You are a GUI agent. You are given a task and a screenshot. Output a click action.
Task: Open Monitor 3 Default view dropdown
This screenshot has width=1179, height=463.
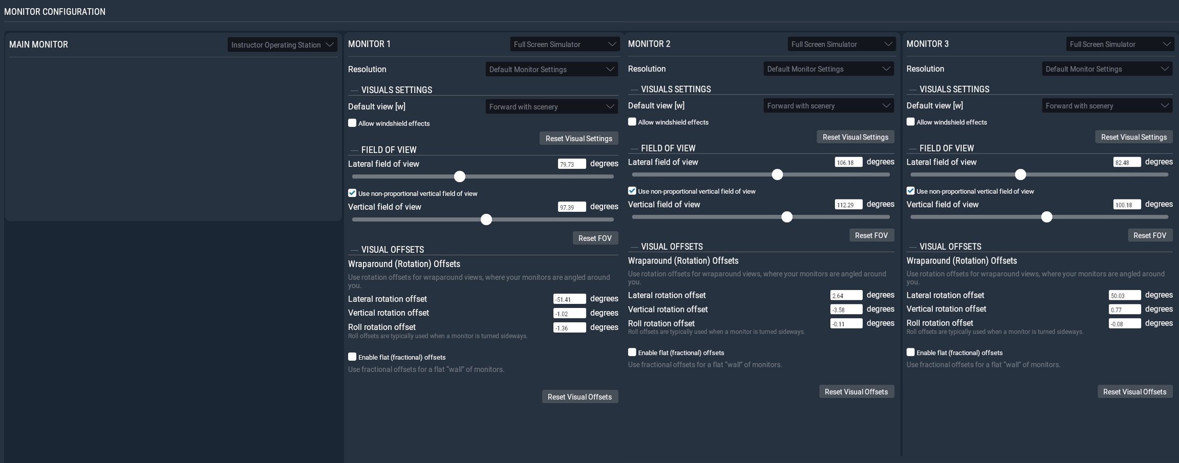1106,105
